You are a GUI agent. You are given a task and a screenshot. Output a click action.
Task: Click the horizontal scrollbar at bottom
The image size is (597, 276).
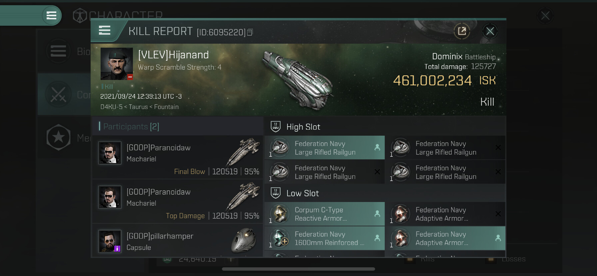[x=298, y=269]
